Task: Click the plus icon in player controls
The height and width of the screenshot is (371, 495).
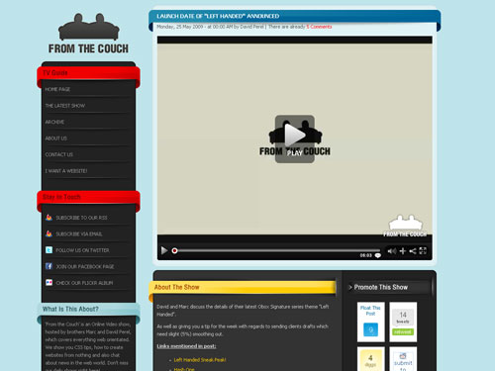Action: tap(403, 251)
